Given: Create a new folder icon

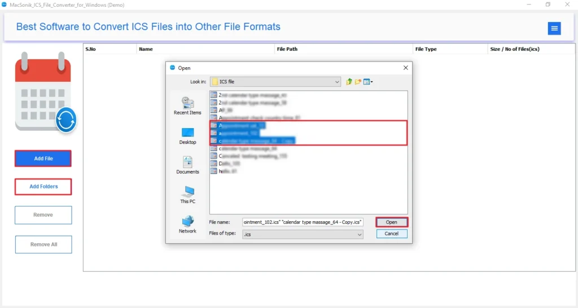Looking at the screenshot, I should (358, 82).
